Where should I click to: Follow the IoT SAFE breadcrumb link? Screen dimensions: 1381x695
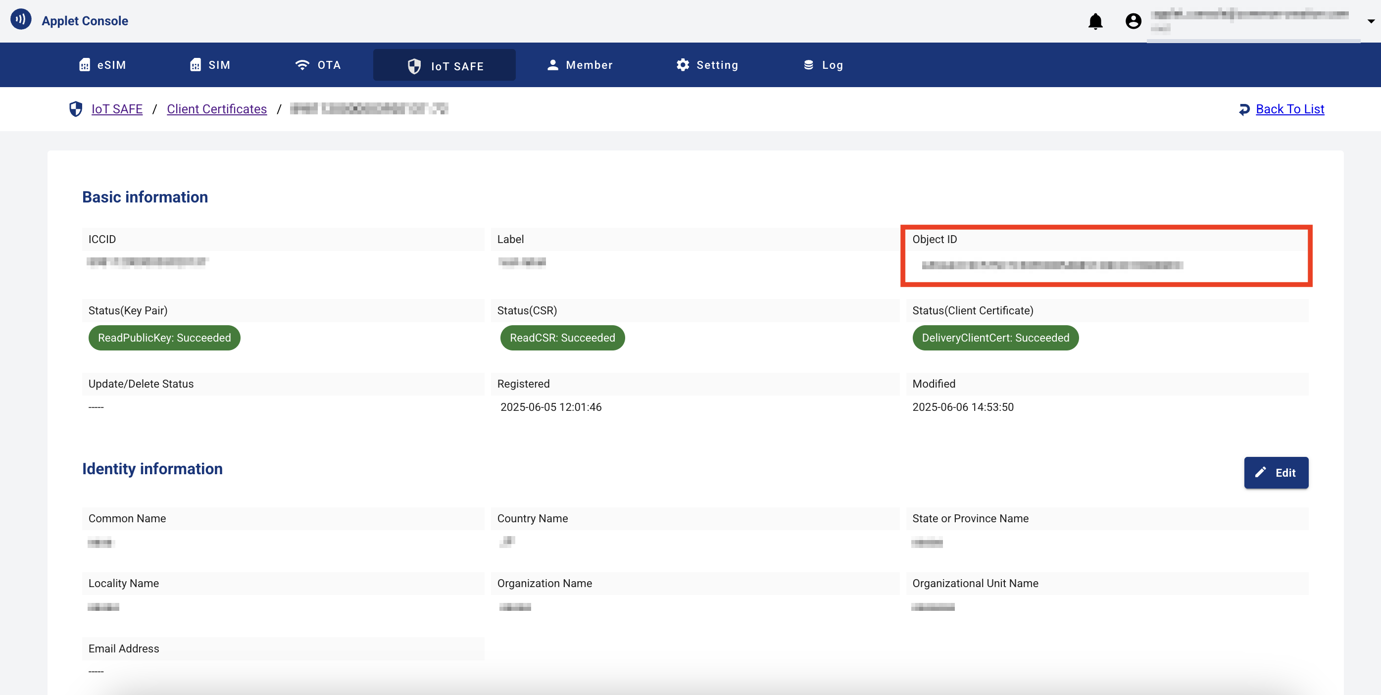click(x=117, y=109)
